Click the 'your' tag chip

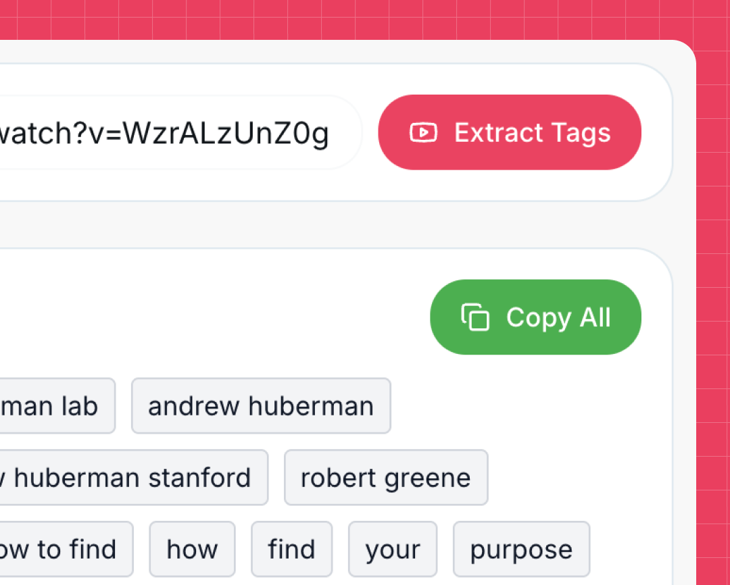[x=392, y=549]
